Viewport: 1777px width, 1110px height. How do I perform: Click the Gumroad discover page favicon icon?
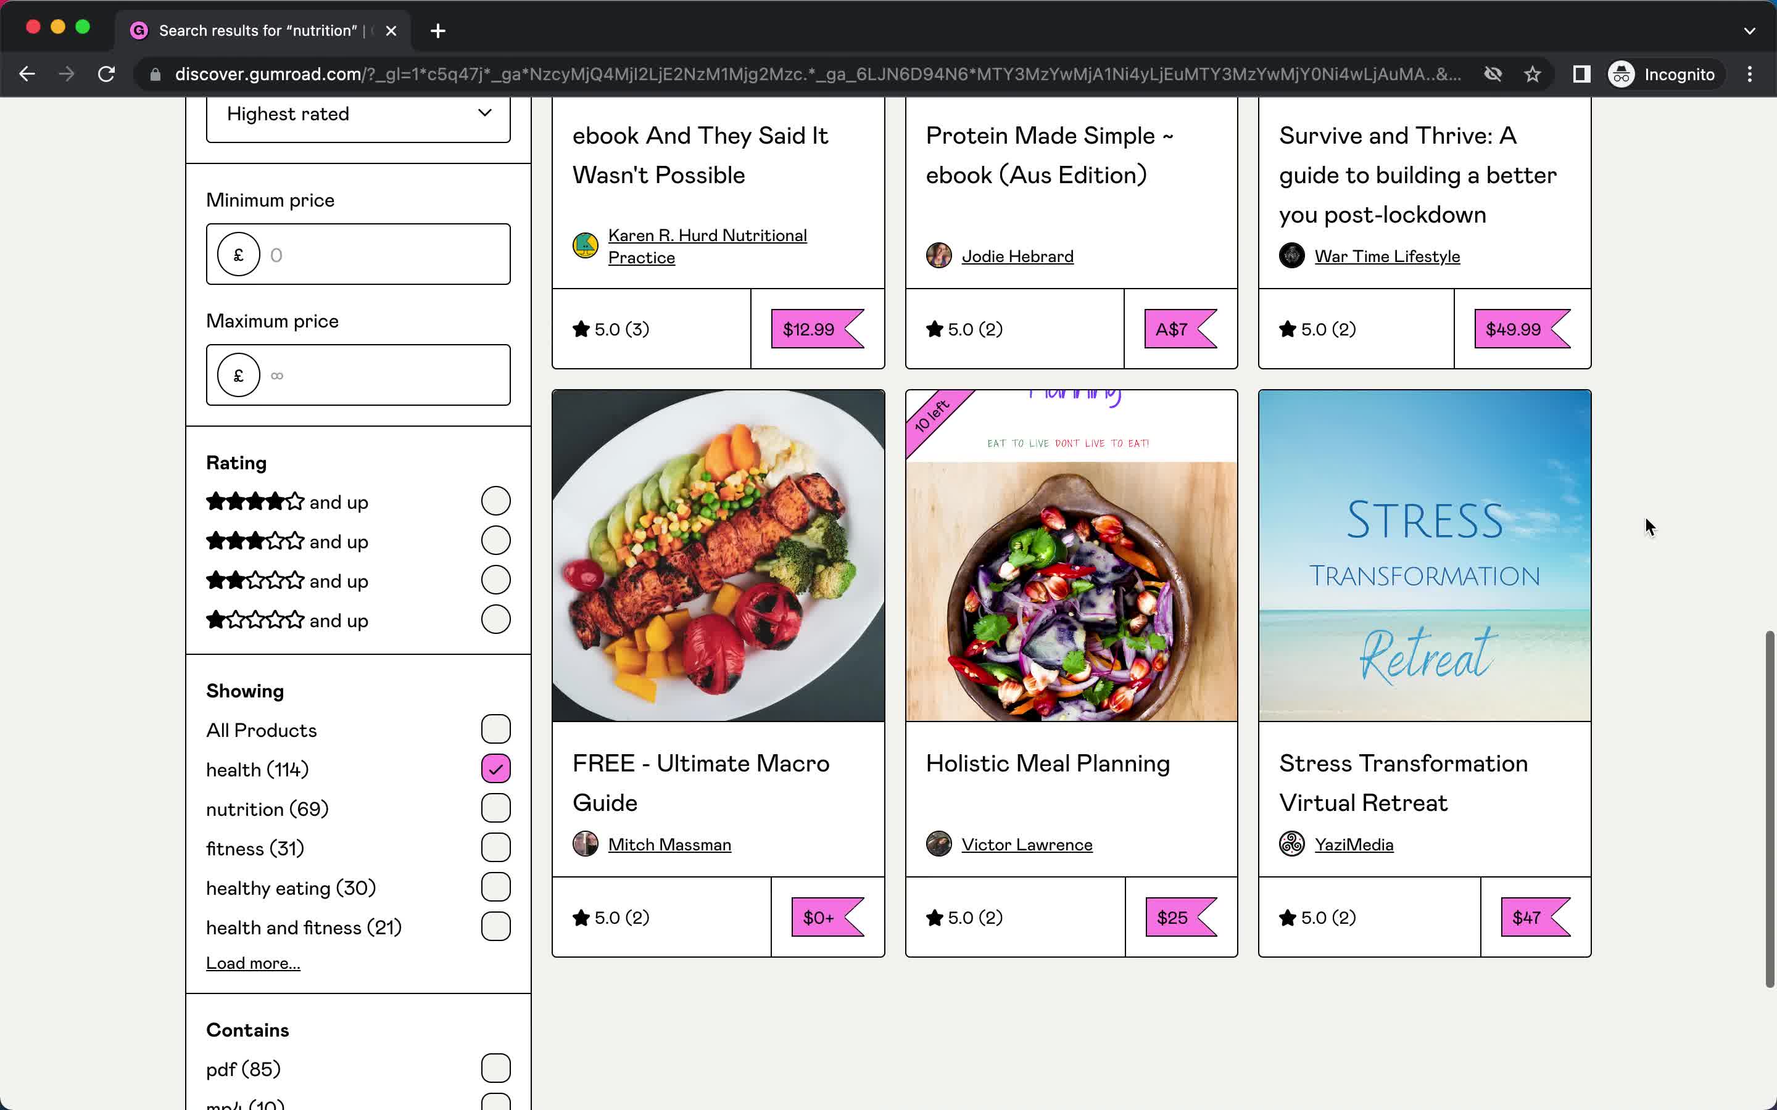click(x=139, y=31)
